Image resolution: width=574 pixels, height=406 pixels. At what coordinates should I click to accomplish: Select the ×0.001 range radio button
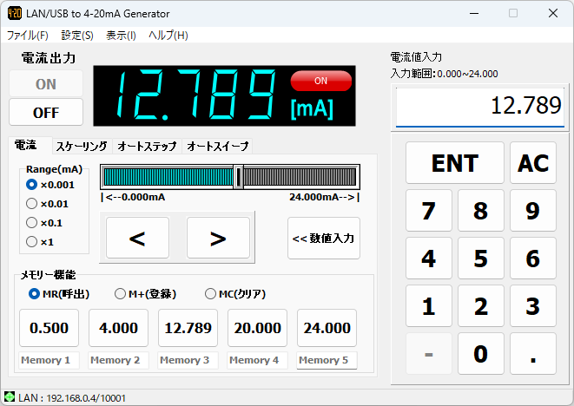point(32,185)
